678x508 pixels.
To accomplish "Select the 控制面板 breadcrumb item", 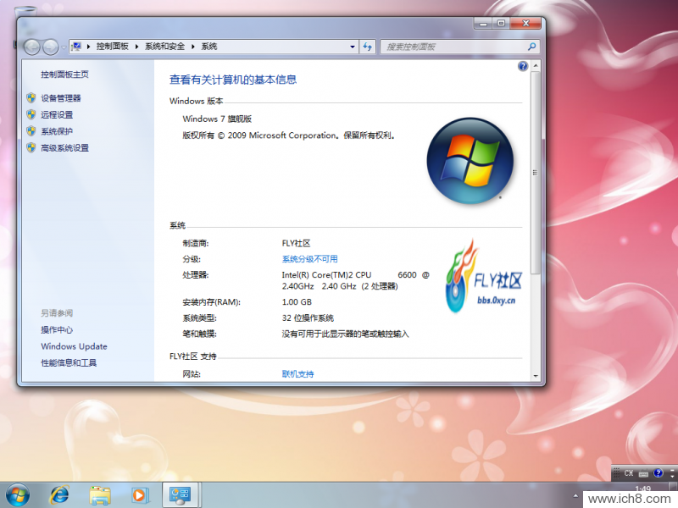I will (x=113, y=47).
